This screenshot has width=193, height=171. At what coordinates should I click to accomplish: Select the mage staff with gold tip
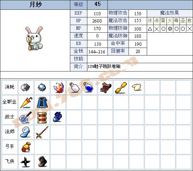click(42, 132)
